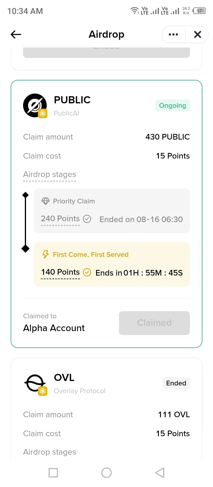Tap the greyed Claimed button
This screenshot has height=487, width=213.
pyautogui.click(x=154, y=323)
